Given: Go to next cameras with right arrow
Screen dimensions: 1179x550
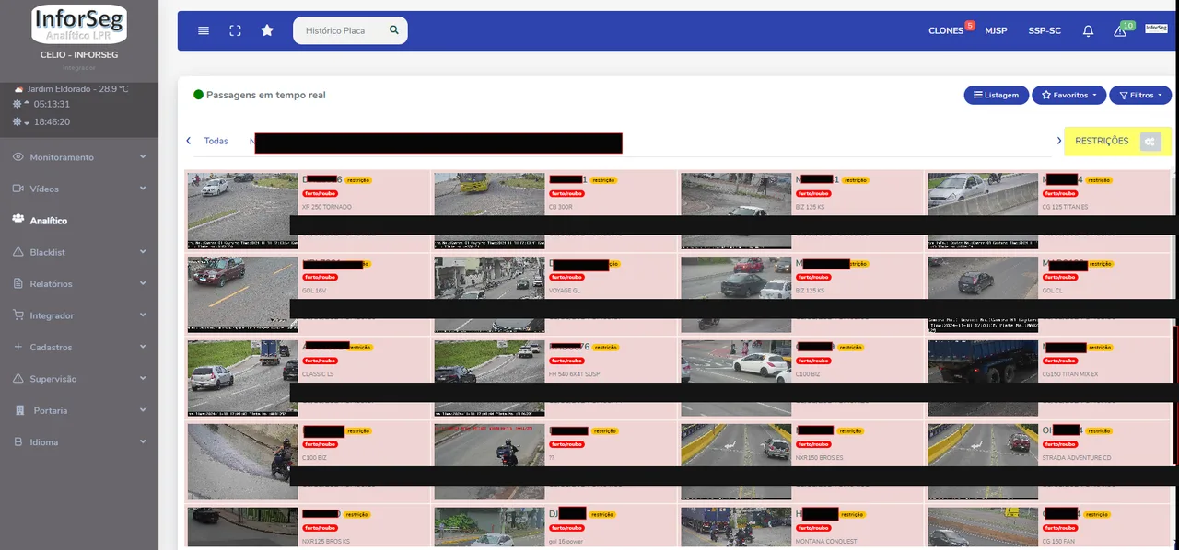Looking at the screenshot, I should pyautogui.click(x=1059, y=141).
